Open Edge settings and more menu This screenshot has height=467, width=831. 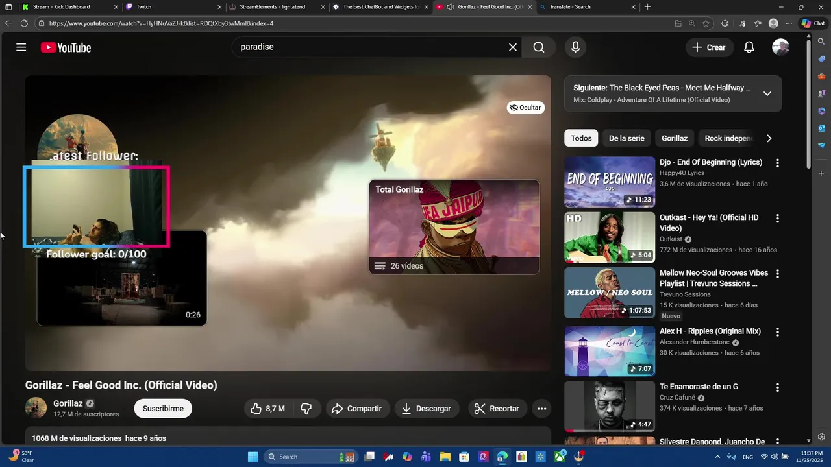[789, 23]
